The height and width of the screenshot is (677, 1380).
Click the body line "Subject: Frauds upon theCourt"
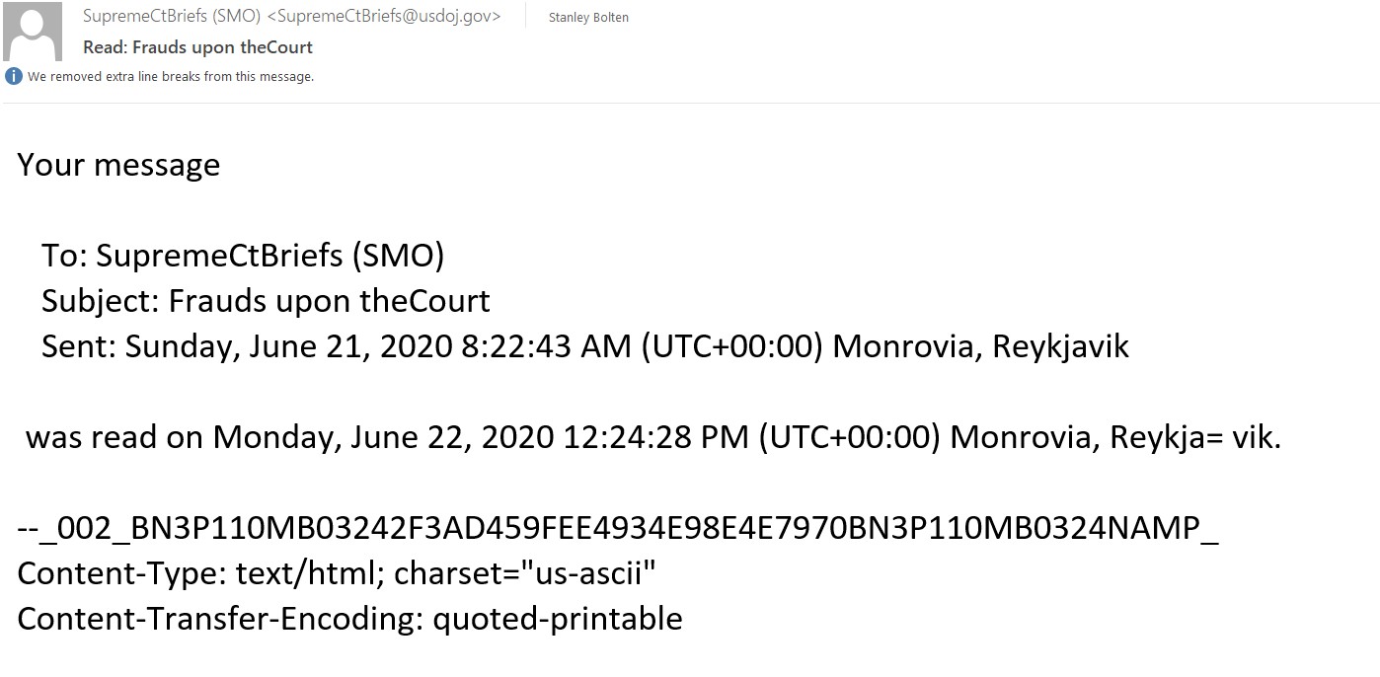point(266,300)
